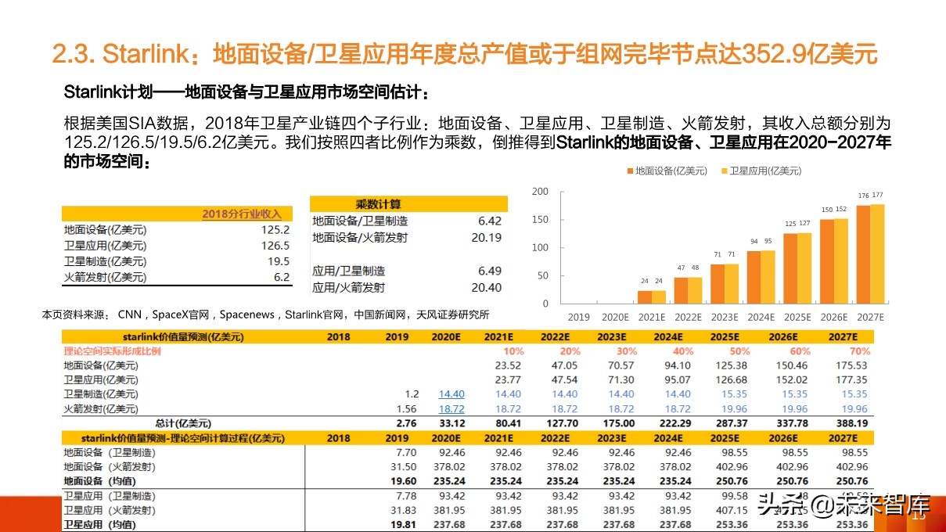Select the slide title starting "2.3. Starlink"

coord(464,55)
